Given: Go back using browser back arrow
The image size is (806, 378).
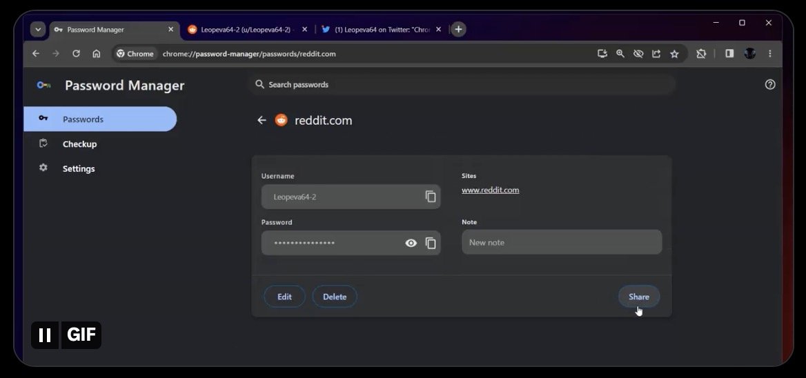Looking at the screenshot, I should tap(35, 53).
